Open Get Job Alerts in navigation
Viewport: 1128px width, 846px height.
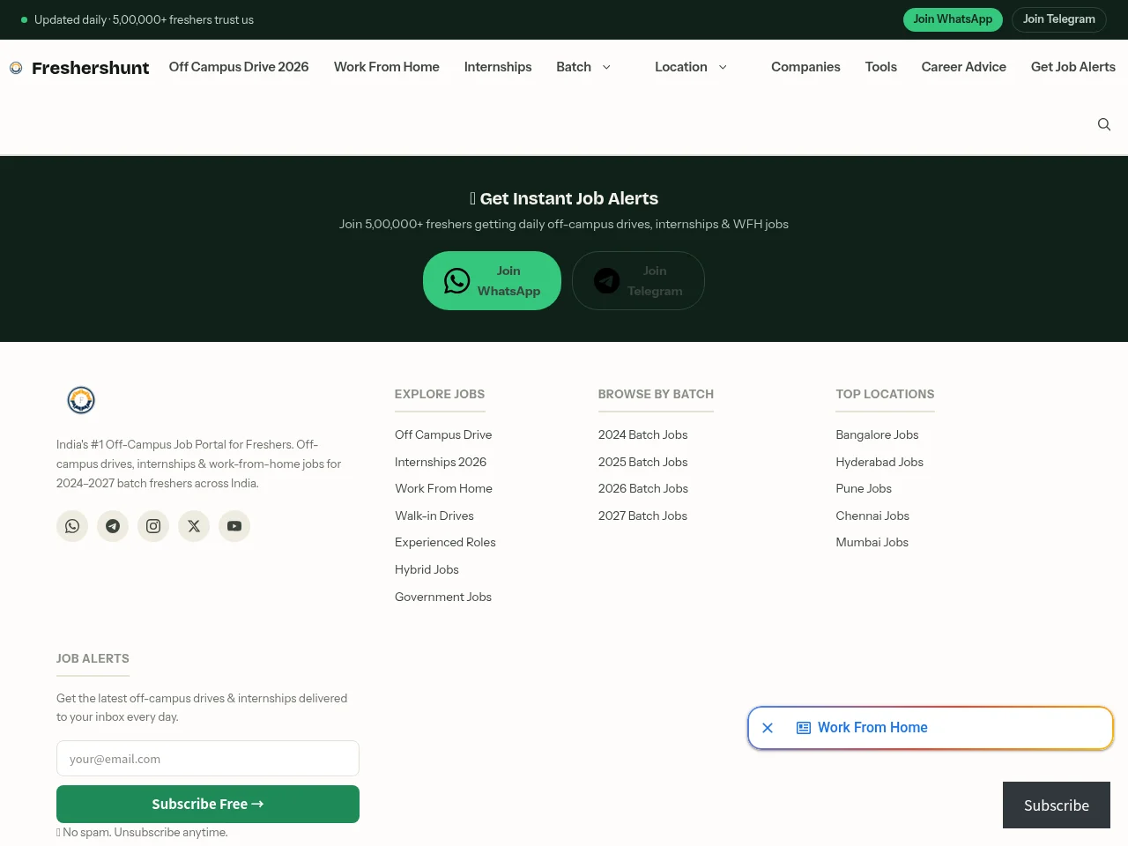1073,67
